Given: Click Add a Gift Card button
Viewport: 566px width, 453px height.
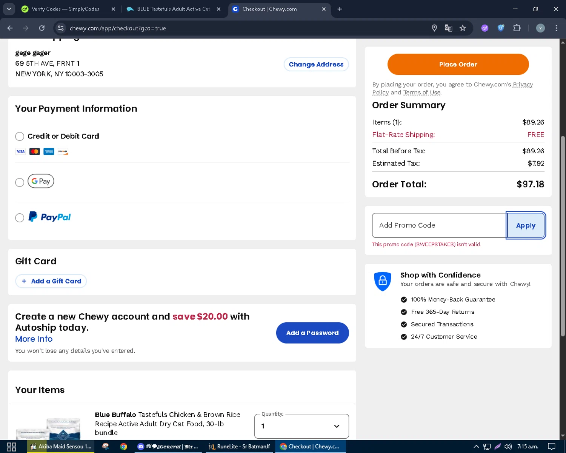Looking at the screenshot, I should pyautogui.click(x=51, y=281).
